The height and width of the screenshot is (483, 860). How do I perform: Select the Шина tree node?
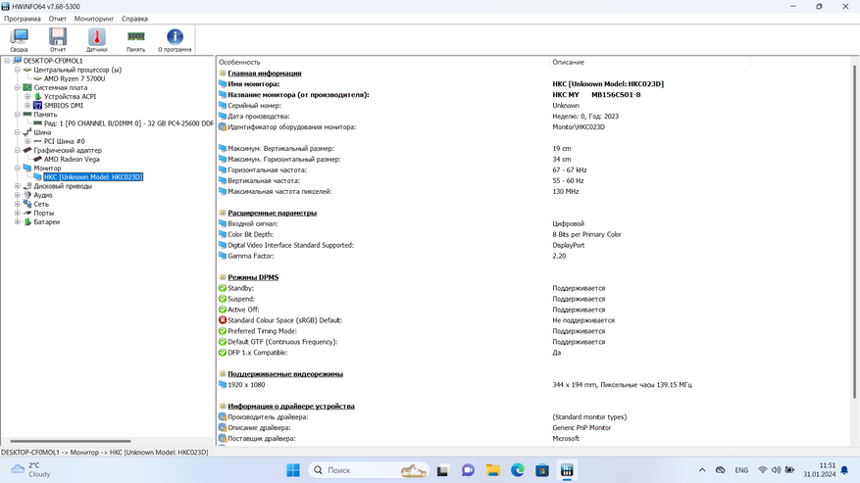(x=42, y=132)
